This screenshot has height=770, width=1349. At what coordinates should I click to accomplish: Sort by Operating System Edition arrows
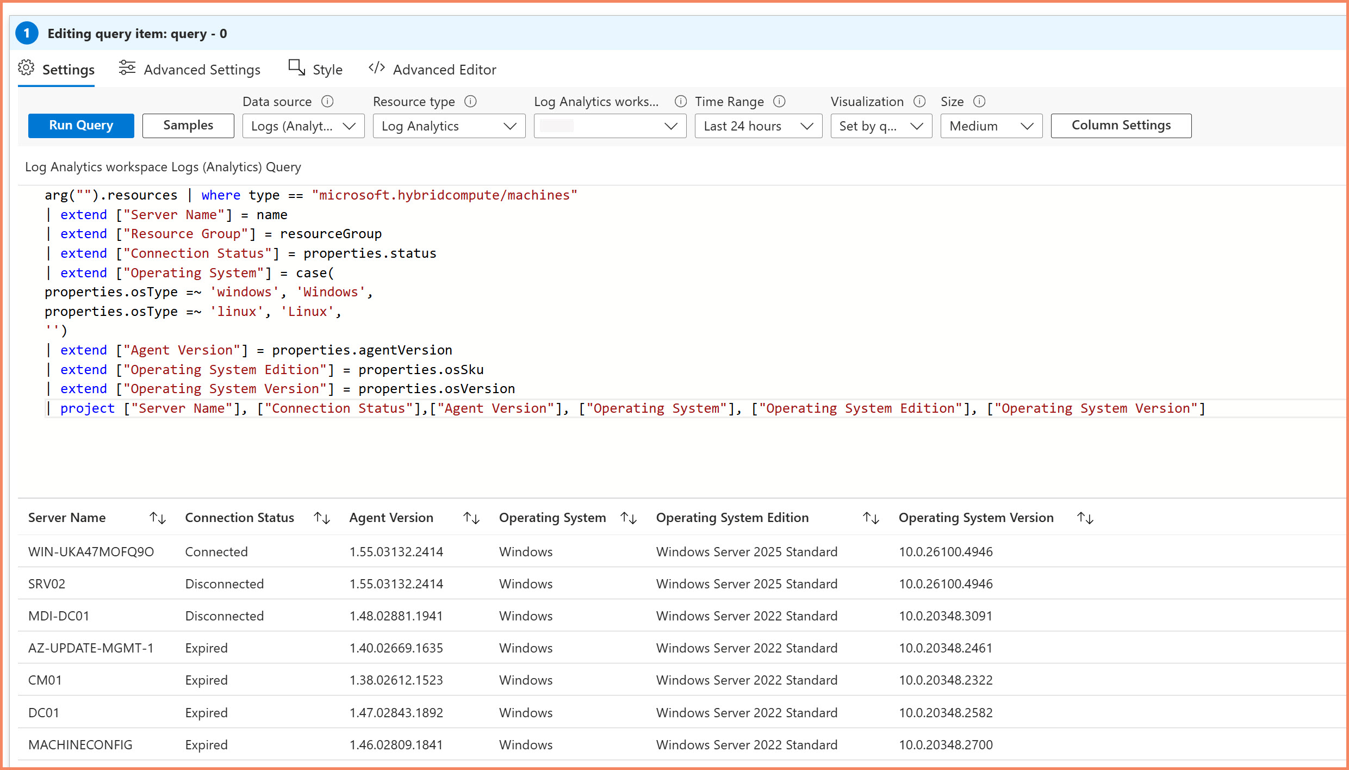871,518
